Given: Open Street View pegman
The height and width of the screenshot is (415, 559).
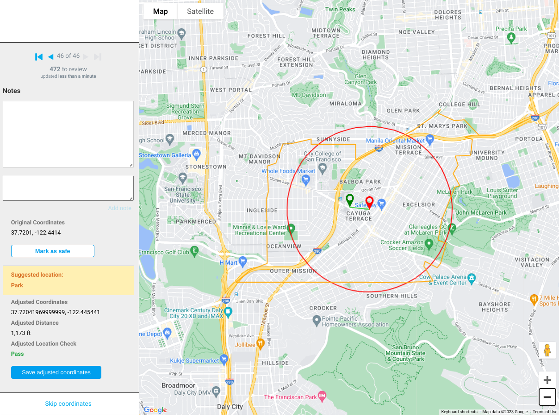Looking at the screenshot, I should point(547,351).
